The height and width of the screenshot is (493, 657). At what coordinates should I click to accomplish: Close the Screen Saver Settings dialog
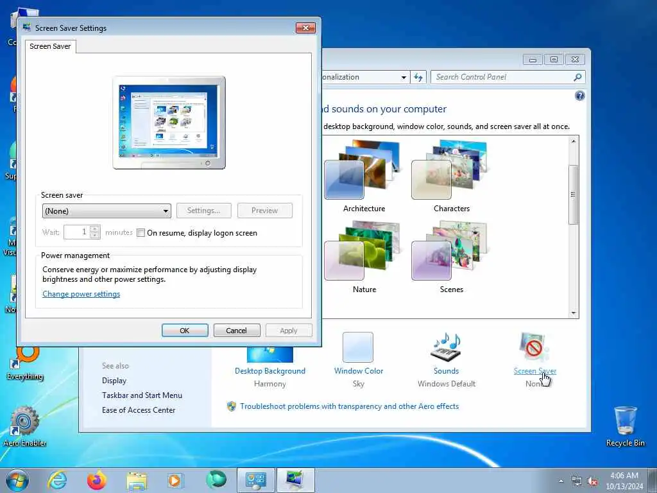pos(305,28)
